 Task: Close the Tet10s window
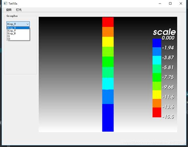181,4
